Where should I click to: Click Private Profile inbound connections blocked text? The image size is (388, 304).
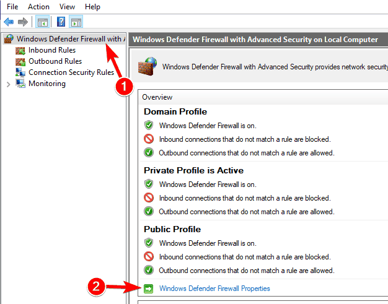245,198
